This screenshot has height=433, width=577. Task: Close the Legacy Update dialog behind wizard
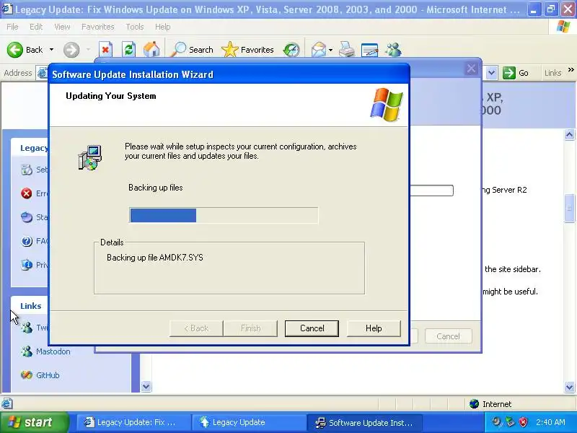click(x=471, y=69)
